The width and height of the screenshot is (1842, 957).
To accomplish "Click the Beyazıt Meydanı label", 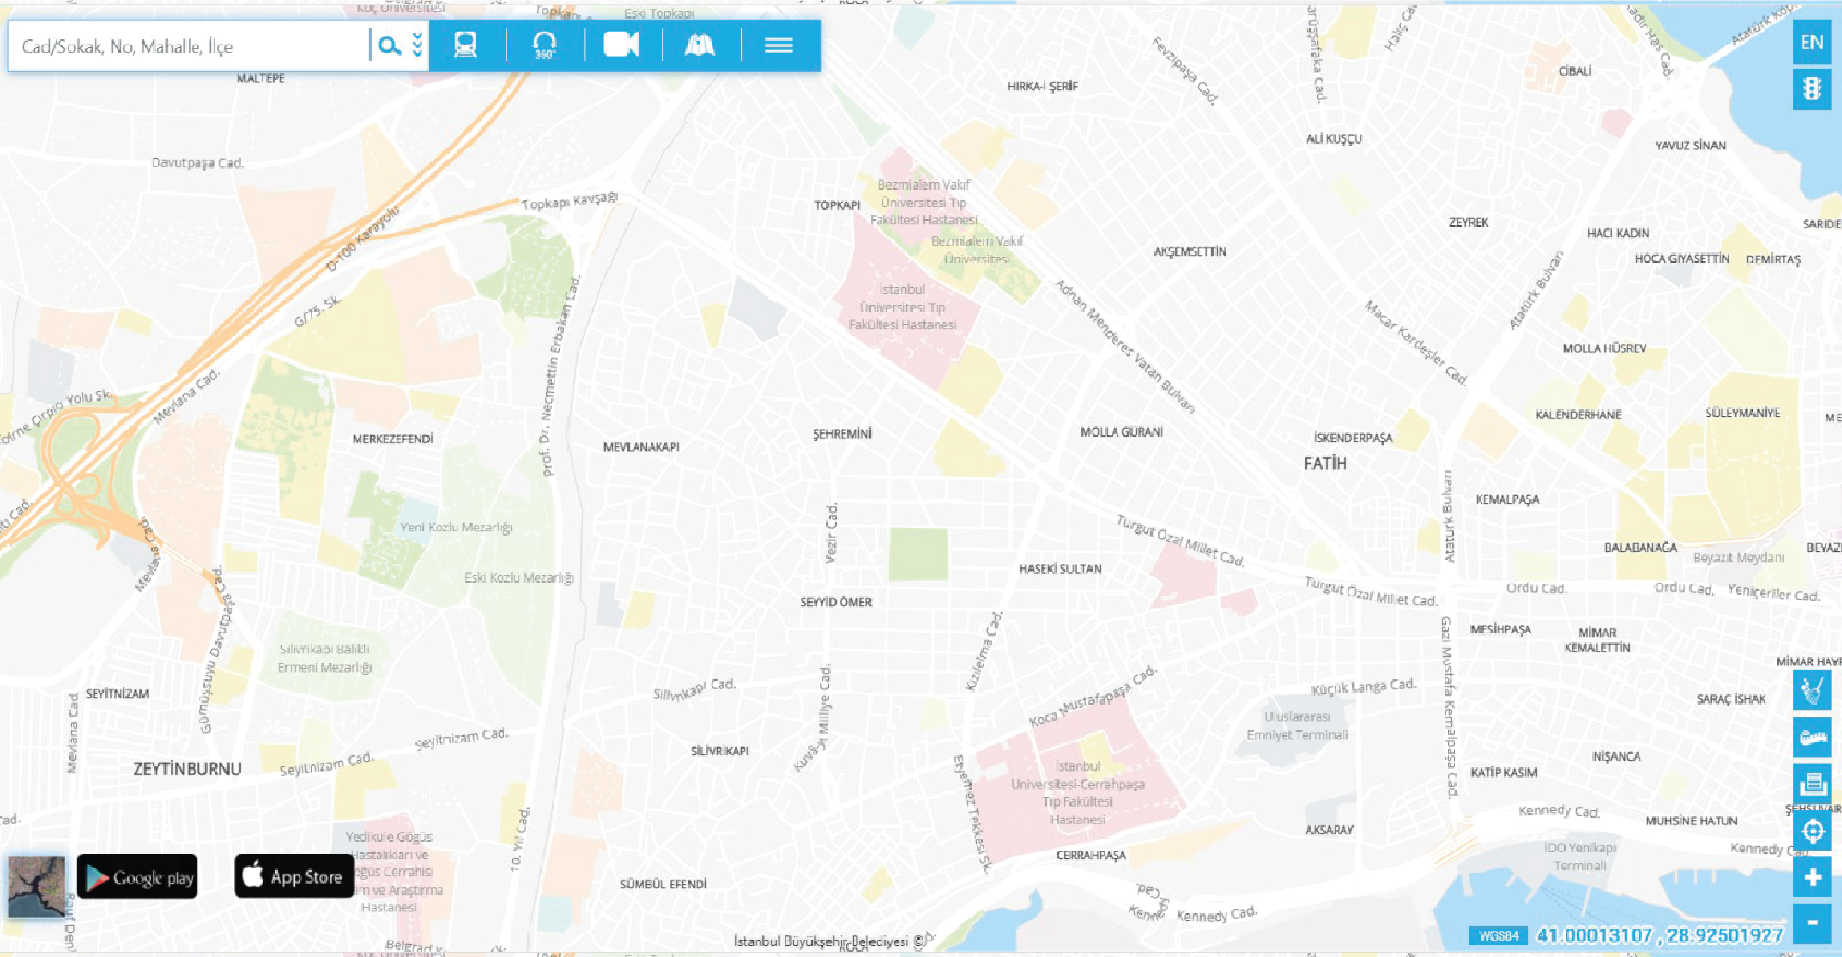I will coord(1738,557).
